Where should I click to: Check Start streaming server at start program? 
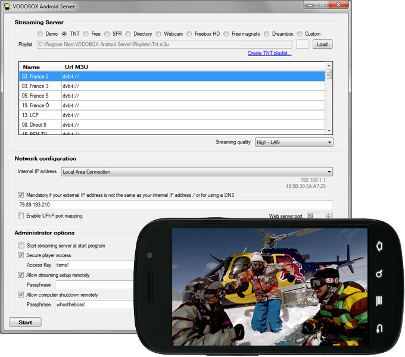21,245
